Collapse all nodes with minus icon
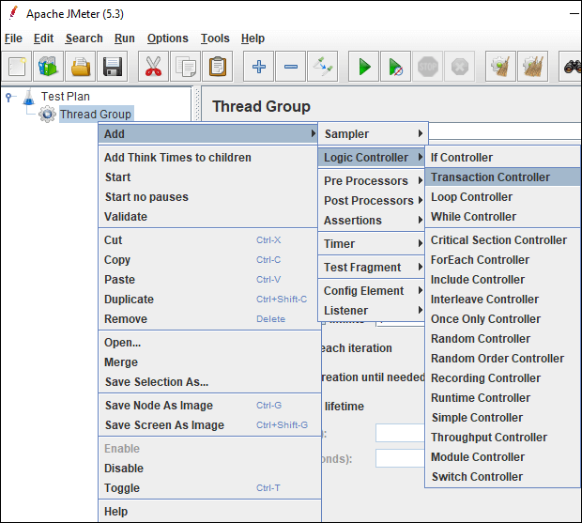This screenshot has height=523, width=582. (x=291, y=67)
